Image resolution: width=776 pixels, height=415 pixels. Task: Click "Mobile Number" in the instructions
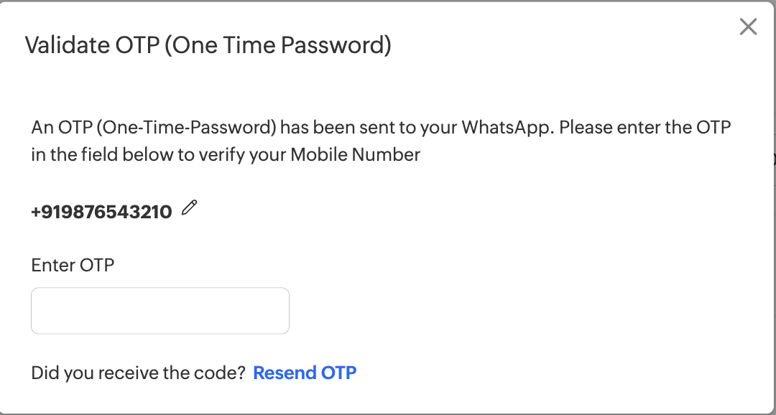(356, 154)
